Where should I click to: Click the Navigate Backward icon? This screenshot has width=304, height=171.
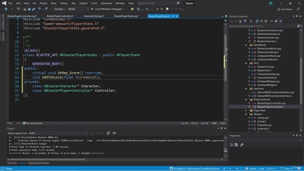pos(6,9)
